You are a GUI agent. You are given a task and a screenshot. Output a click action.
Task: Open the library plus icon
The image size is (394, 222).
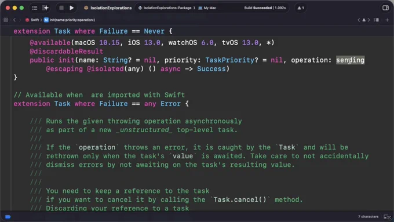click(45, 8)
